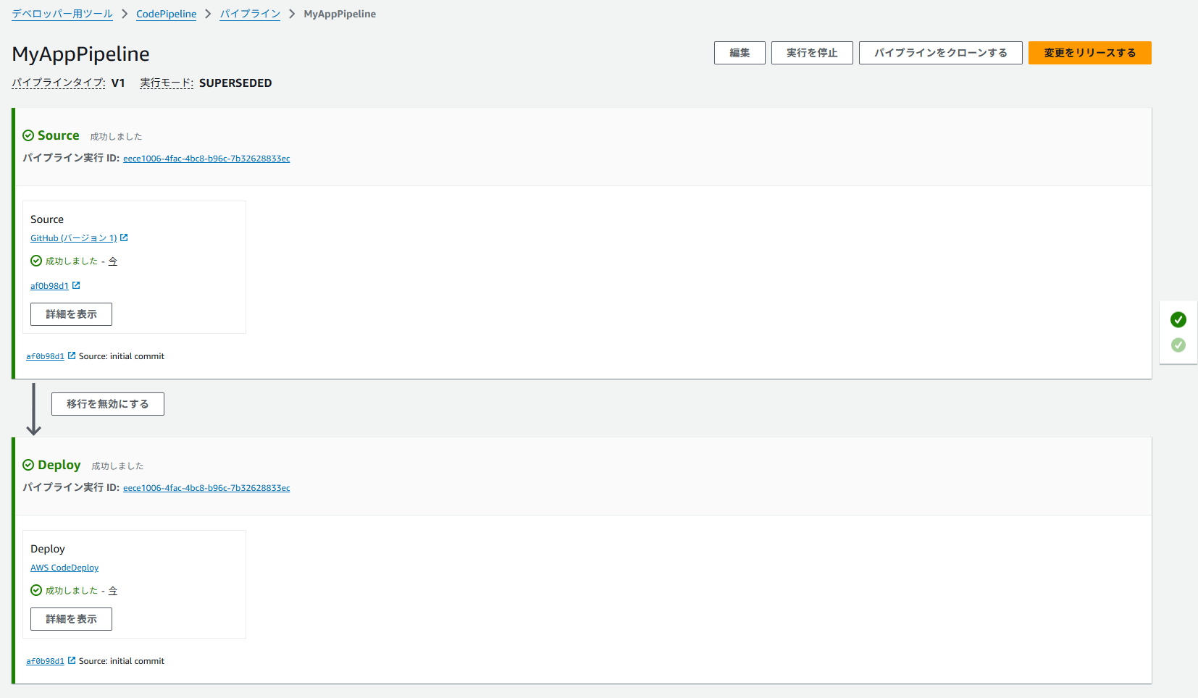Viewport: 1198px width, 698px height.
Task: Open the AWS CodeDeploy provider link
Action: click(64, 568)
